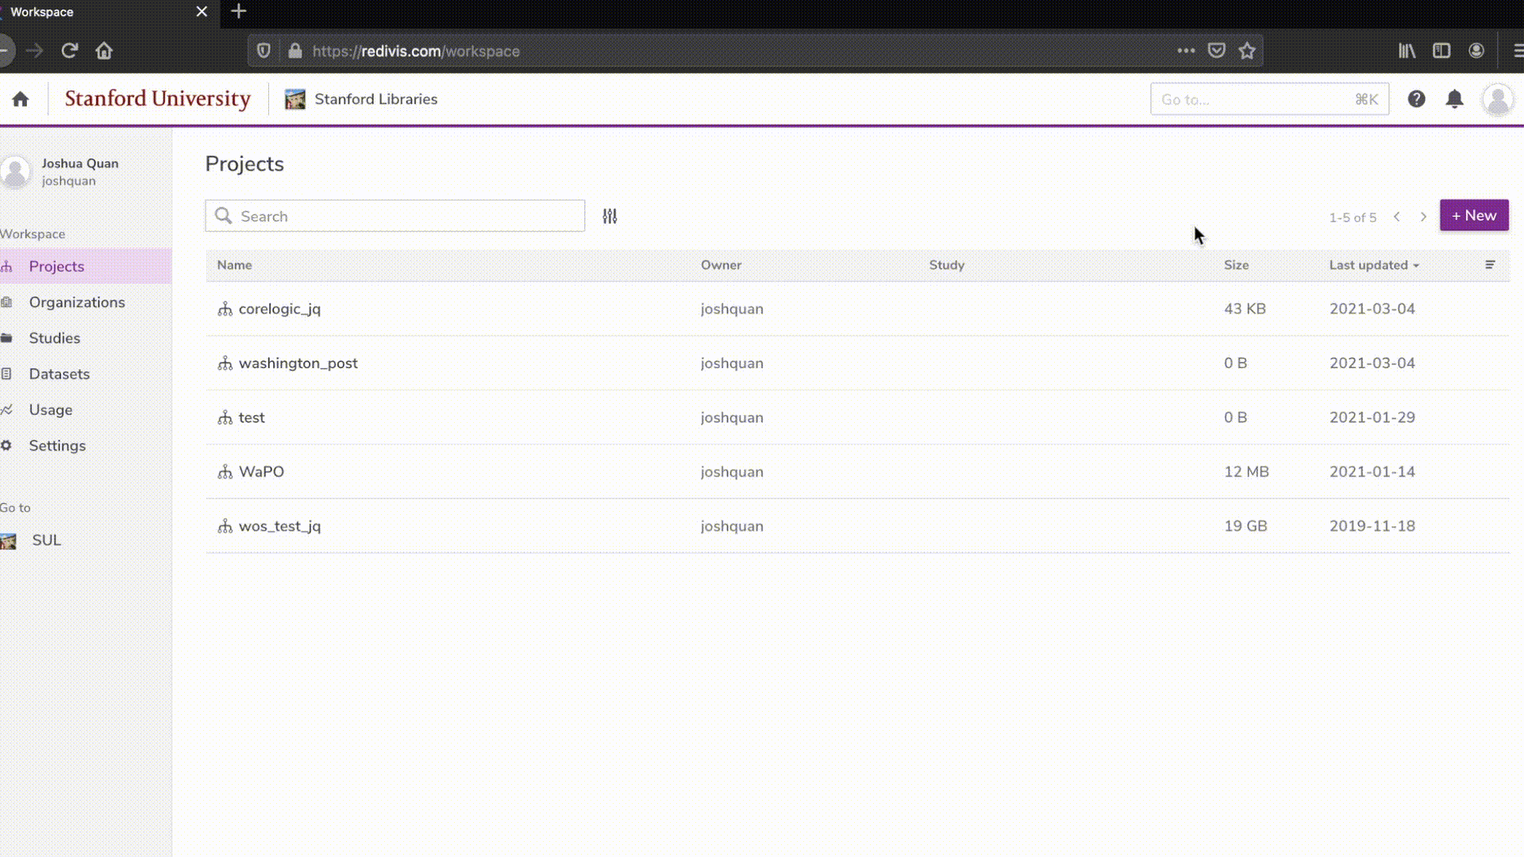Click the user avatar in header

(x=1497, y=100)
